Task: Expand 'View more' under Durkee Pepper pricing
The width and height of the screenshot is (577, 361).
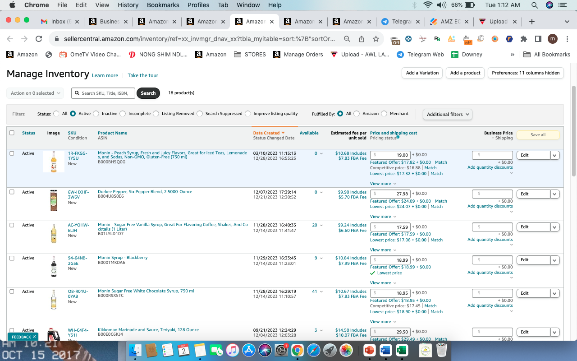Action: coord(383,217)
